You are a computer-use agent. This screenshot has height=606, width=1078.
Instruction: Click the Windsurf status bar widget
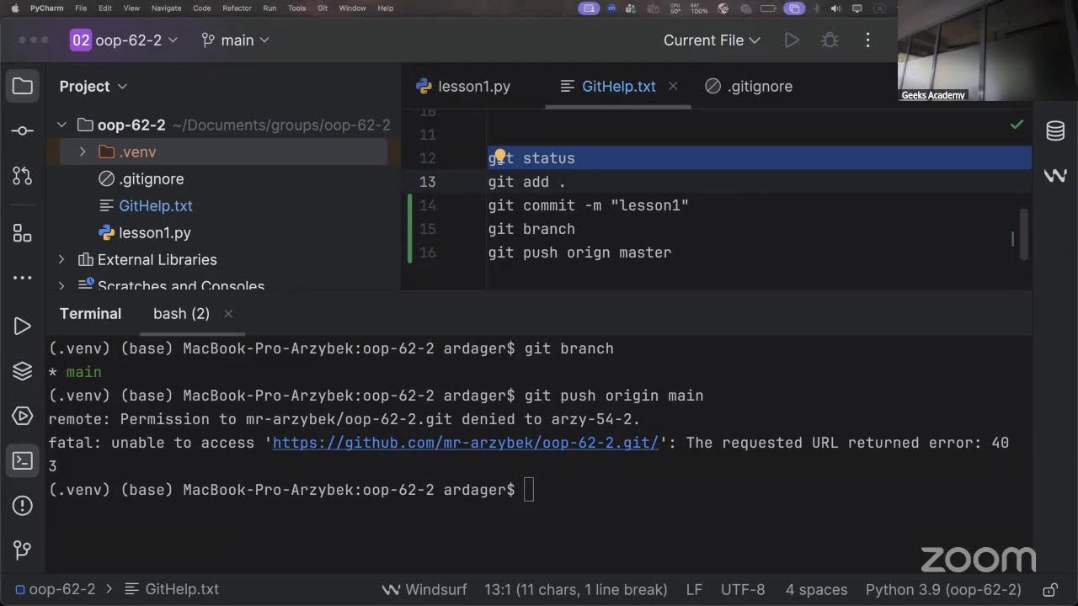pyautogui.click(x=424, y=589)
